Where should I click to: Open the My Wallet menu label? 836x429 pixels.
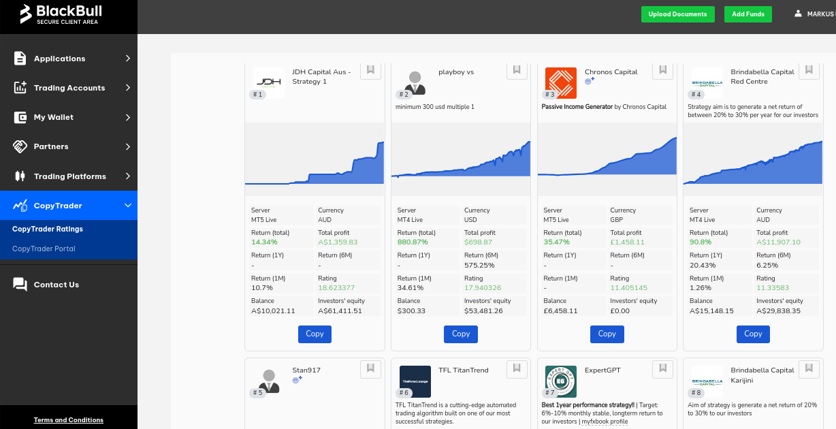[x=54, y=117]
